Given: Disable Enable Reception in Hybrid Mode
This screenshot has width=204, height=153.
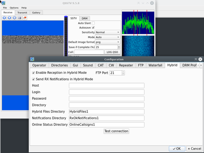Looking at the screenshot, I should 34,73.
